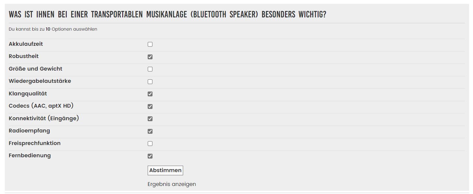Viewport: 473px width, 194px height.
Task: Click the Größe und Gewicht label text
Action: point(35,69)
